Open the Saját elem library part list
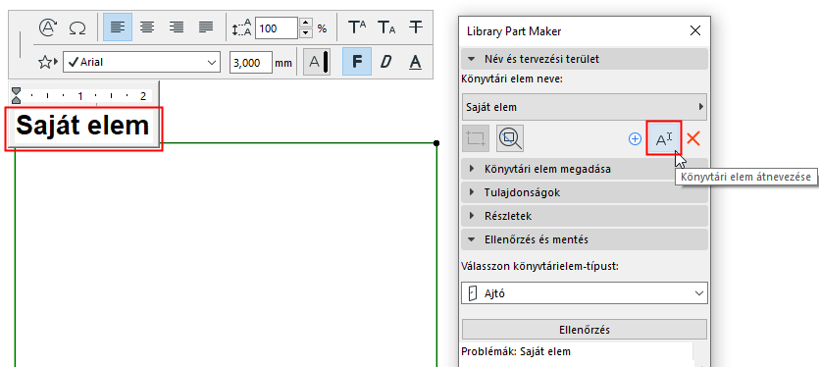Viewport: 819px width, 367px height. [585, 107]
